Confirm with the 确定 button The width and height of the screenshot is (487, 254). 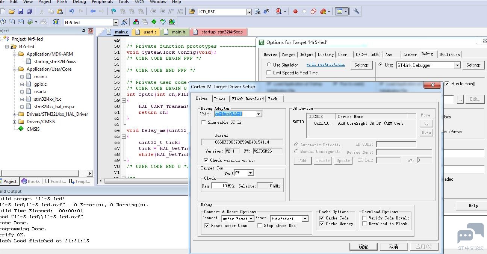point(363,246)
